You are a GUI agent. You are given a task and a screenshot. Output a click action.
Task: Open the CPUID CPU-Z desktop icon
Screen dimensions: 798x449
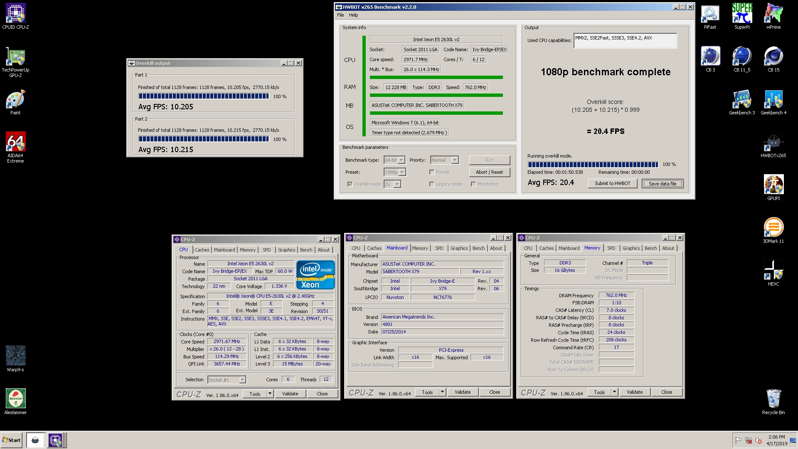(15, 17)
